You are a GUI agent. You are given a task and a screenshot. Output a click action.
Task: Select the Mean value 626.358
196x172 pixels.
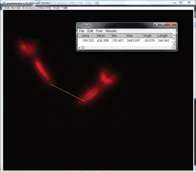[103, 41]
